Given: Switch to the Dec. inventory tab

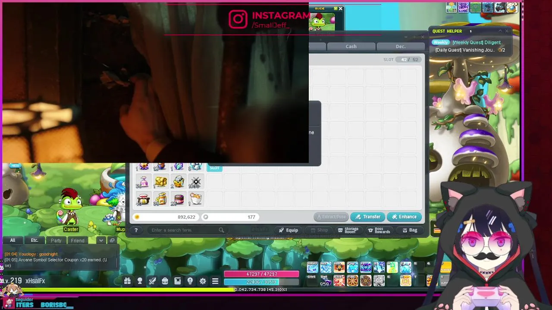Looking at the screenshot, I should pos(401,46).
